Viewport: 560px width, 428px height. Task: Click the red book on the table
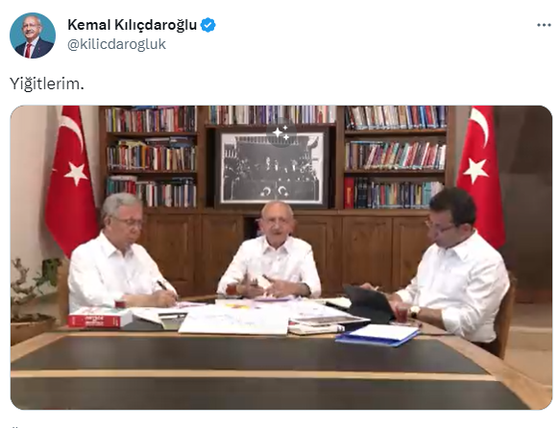(100, 318)
